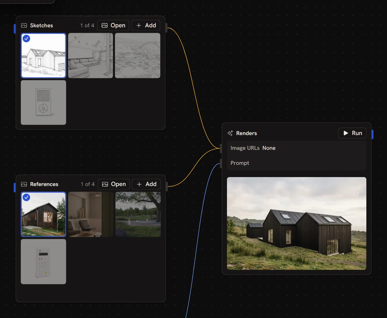Click the Renders sparkle icon
This screenshot has height=318, width=387.
(x=230, y=133)
